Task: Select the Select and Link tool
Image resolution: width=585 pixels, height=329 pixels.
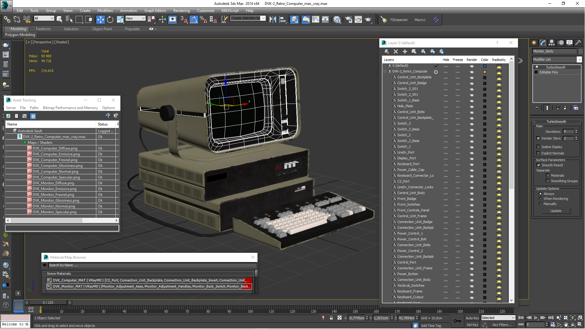Action: 7,19
